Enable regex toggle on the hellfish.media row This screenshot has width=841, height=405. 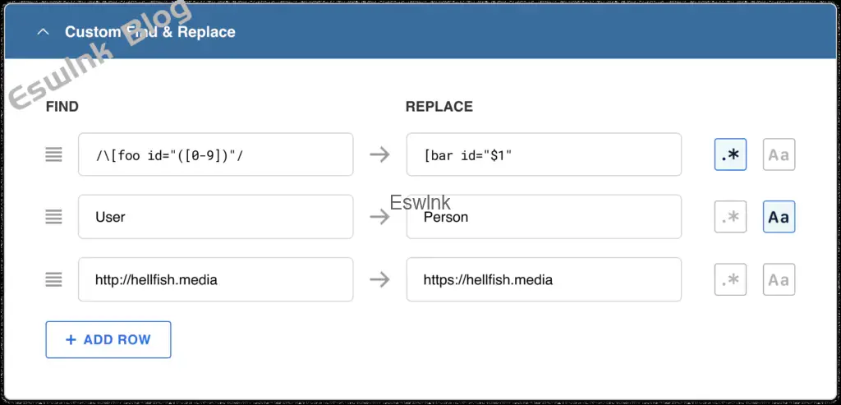730,279
